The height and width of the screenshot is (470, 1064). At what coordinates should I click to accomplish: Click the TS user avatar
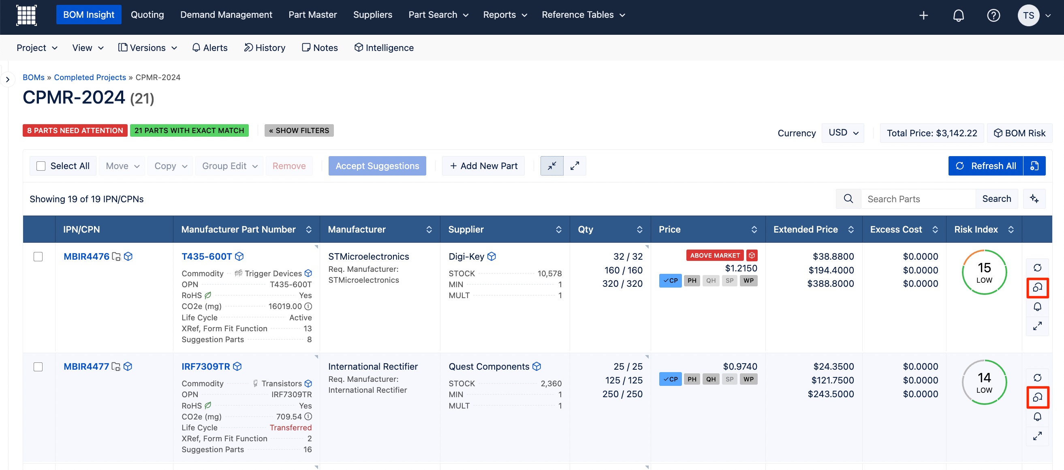click(x=1028, y=15)
